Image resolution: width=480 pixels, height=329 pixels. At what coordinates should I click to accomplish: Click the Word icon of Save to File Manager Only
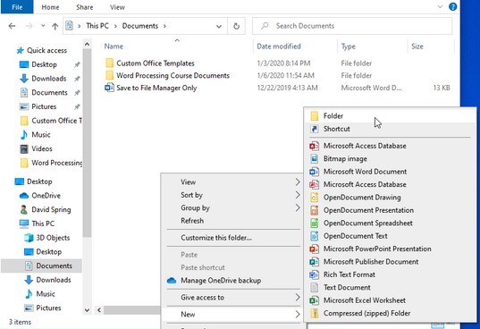point(109,88)
